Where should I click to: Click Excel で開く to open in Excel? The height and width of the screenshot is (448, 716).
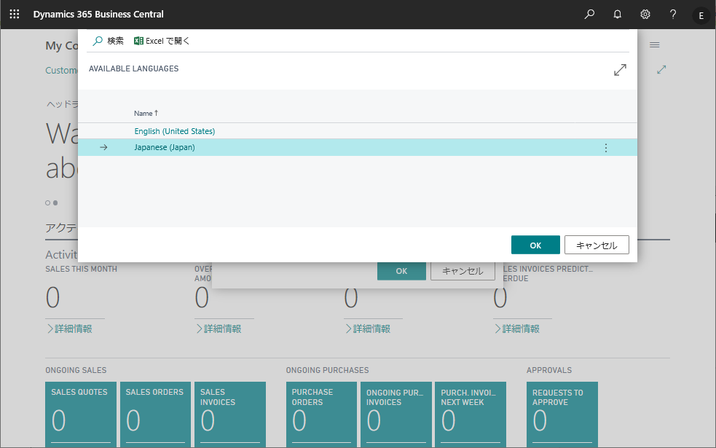tap(167, 41)
